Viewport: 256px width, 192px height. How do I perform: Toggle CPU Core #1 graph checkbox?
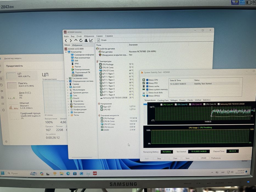point(161,105)
